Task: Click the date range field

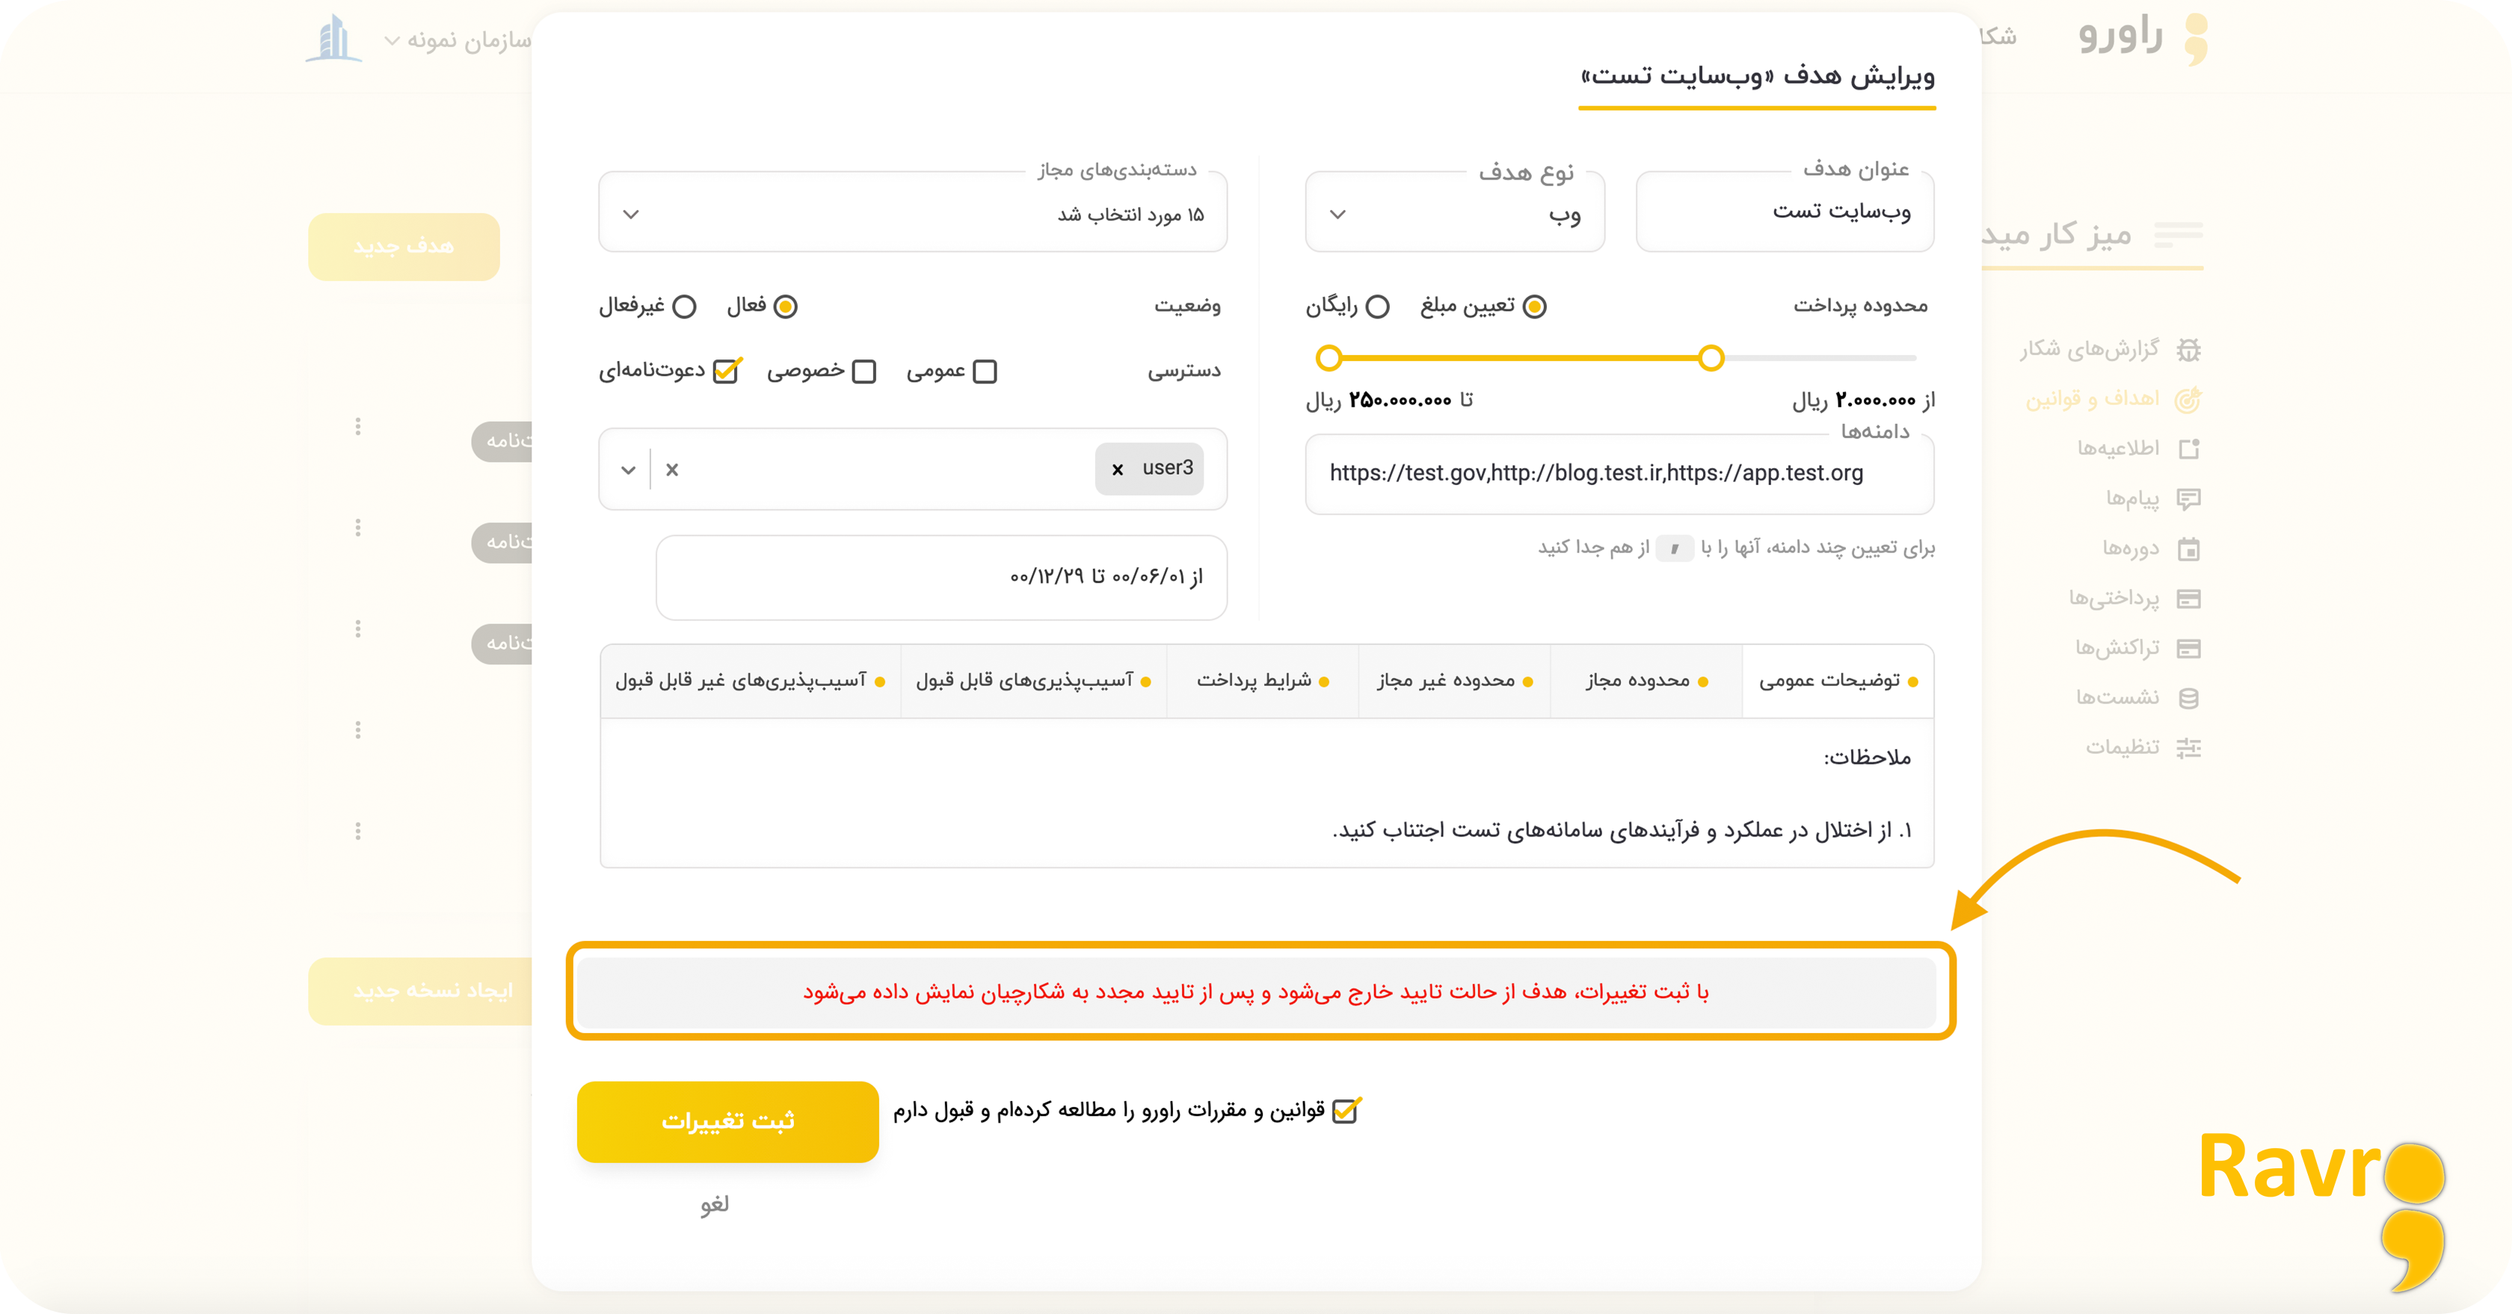Action: tap(941, 577)
